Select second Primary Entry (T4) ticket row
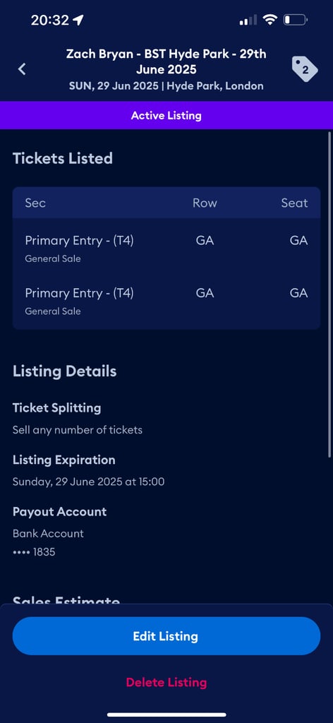Image resolution: width=333 pixels, height=723 pixels. pyautogui.click(x=166, y=301)
